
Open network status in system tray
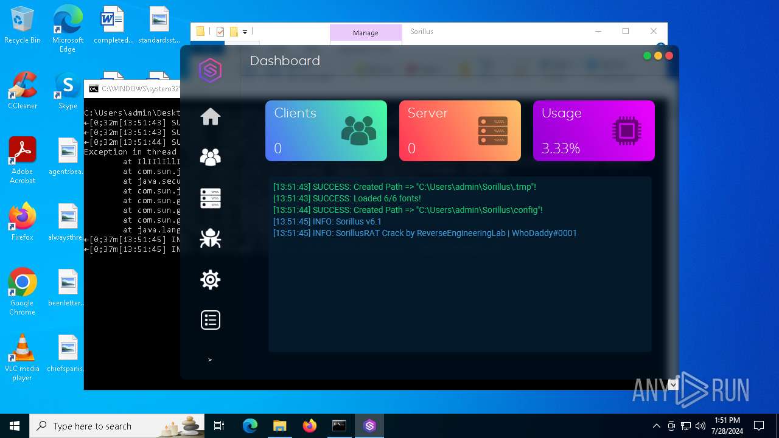(686, 426)
